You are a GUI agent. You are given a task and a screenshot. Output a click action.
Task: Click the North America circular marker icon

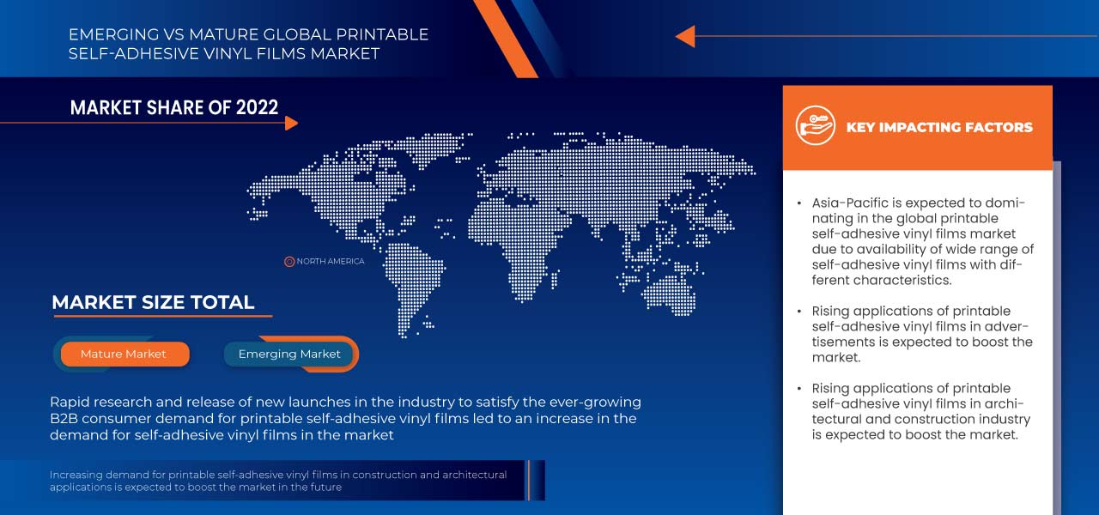pos(289,262)
